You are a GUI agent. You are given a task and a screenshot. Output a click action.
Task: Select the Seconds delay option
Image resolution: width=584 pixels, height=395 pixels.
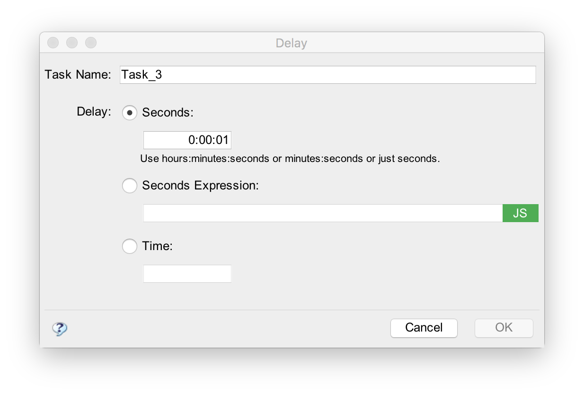pyautogui.click(x=129, y=112)
